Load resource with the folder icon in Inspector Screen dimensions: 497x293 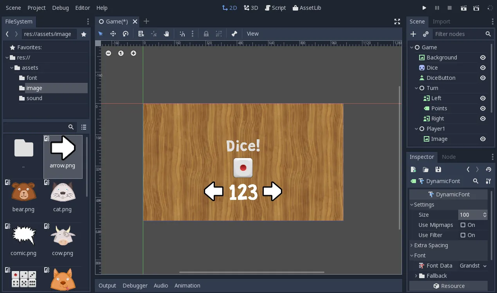pos(426,169)
